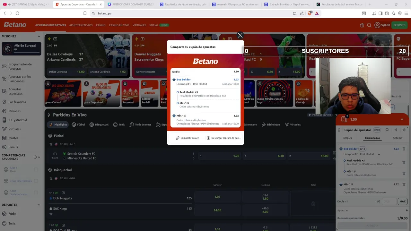
Task: Delete Olympiacos Más 1.5 selection
Action: click(x=404, y=184)
